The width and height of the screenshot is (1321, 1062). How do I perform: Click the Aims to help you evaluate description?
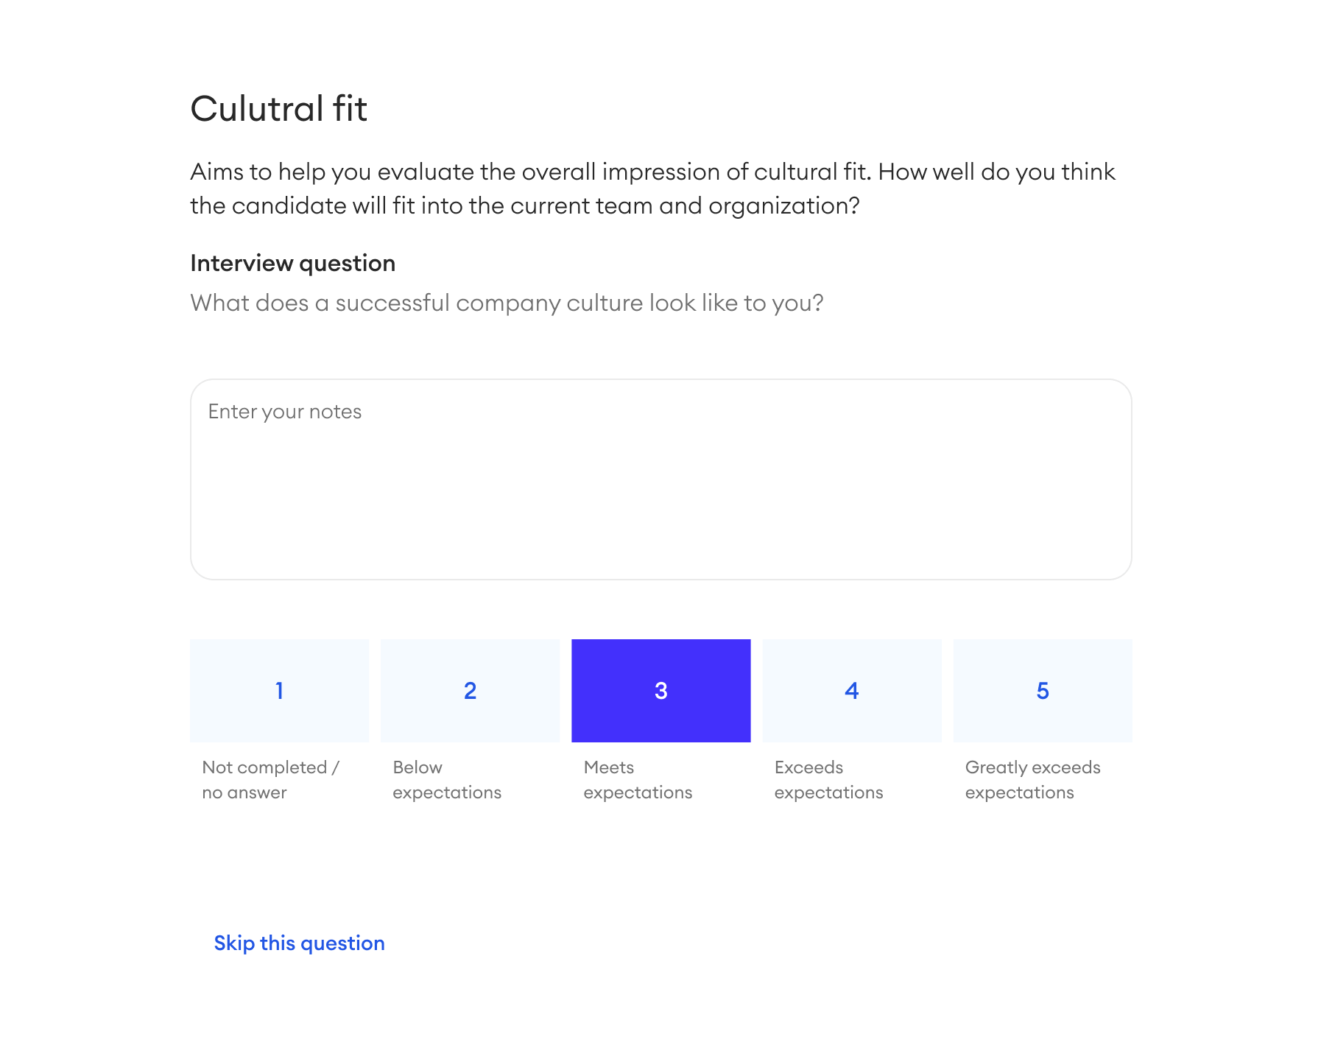(x=652, y=189)
